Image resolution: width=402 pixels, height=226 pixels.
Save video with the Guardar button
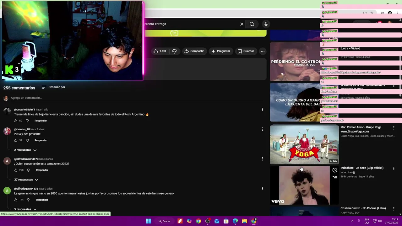(246, 51)
